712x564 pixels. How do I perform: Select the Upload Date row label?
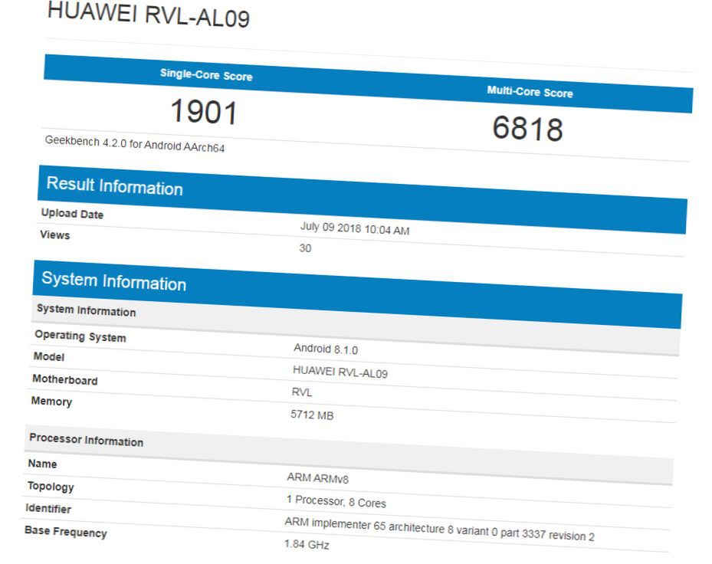click(x=72, y=214)
